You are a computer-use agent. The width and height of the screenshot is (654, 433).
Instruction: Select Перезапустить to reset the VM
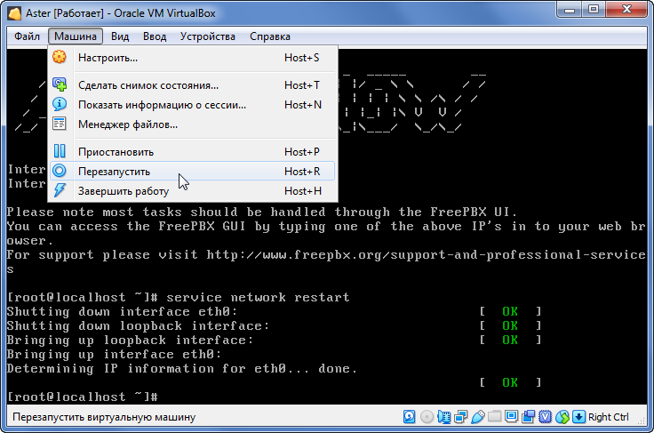pos(192,171)
